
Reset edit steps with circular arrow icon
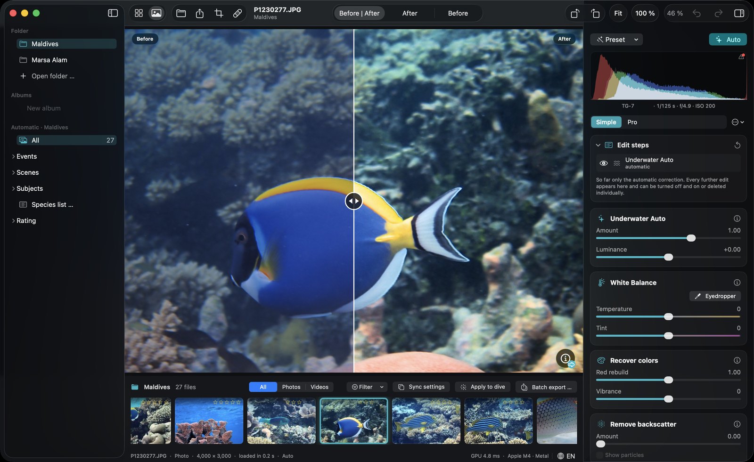pos(738,145)
